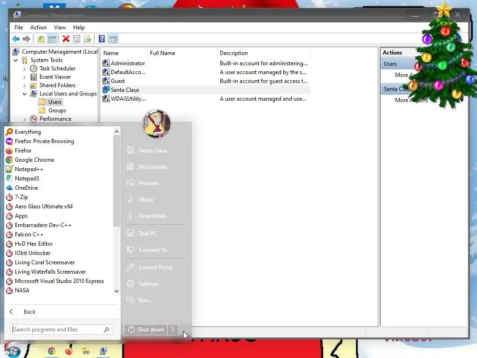Open the Run... entry in the Start menu
Screen dimensions: 477x358
click(144, 300)
